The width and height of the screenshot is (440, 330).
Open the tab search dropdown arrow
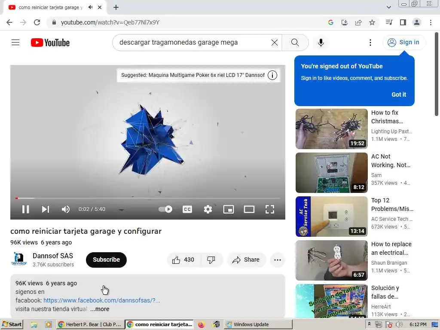[388, 7]
